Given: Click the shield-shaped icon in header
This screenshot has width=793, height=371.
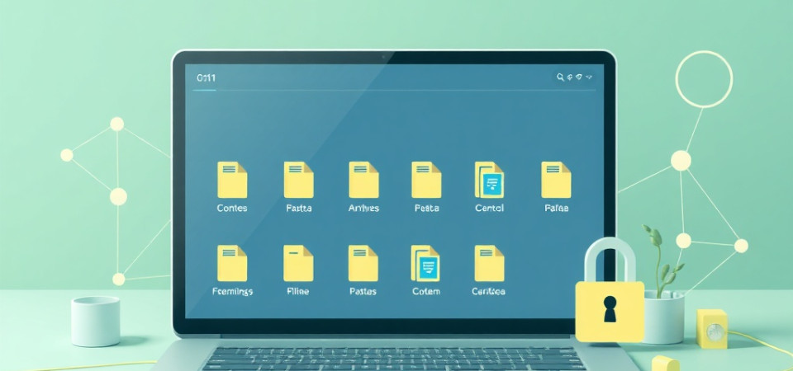Looking at the screenshot, I should 580,77.
